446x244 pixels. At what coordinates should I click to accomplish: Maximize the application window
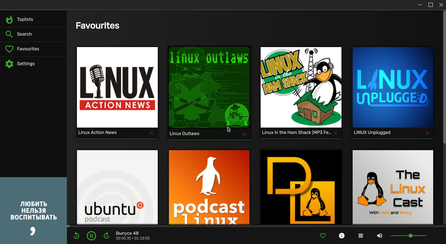tap(431, 5)
